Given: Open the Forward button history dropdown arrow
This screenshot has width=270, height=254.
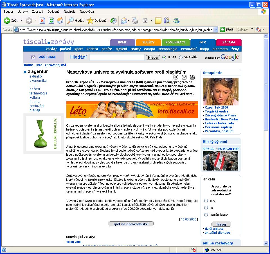Looking at the screenshot, I should coord(35,21).
